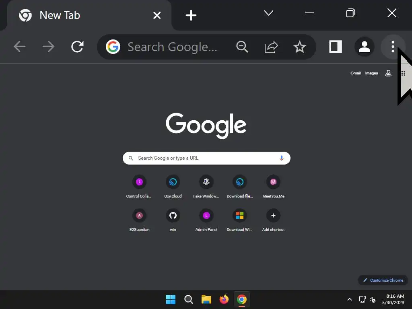Add a new shortcut

pos(273,220)
